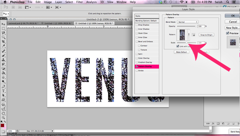Create new preset from current pattern
240x136 pixels.
coord(193,35)
